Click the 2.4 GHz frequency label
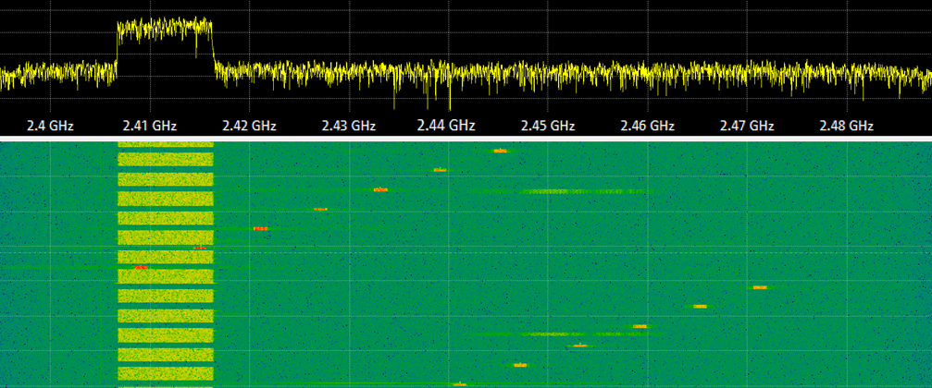 coord(50,126)
